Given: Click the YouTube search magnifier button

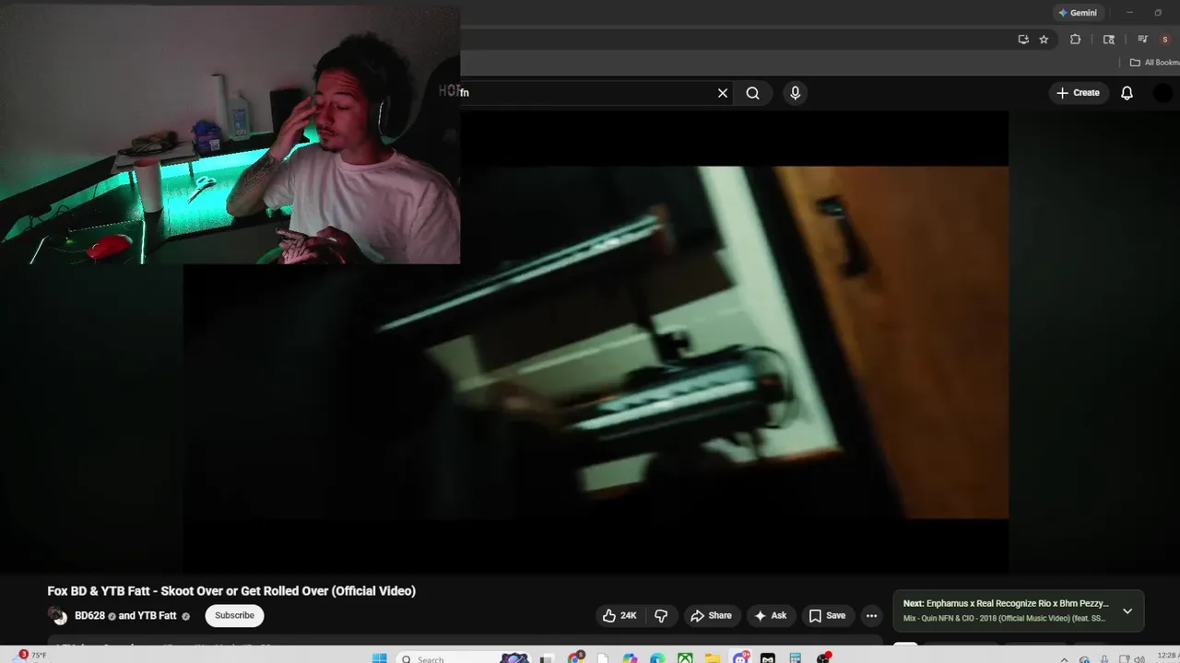Looking at the screenshot, I should [x=753, y=93].
